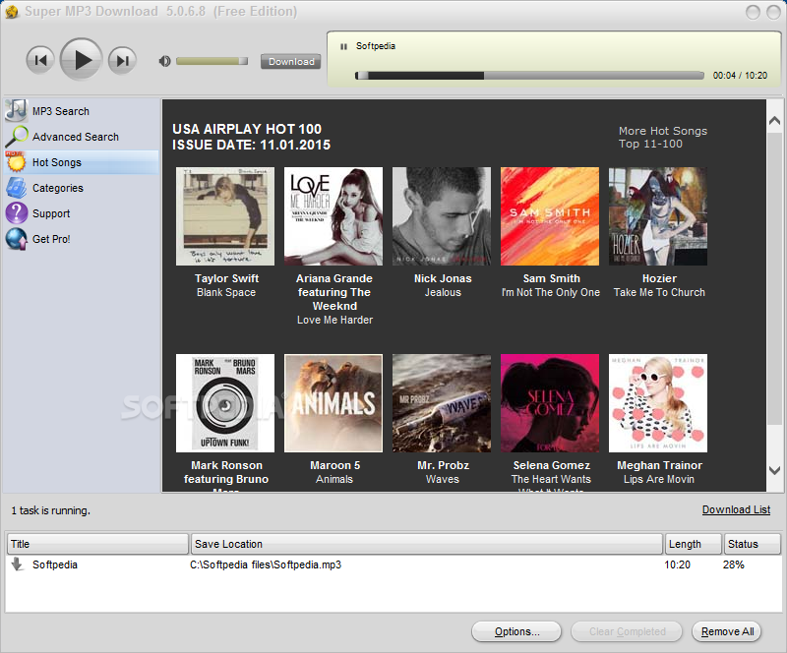Image resolution: width=787 pixels, height=653 pixels.
Task: Click the Clear Completed button
Action: (x=627, y=631)
